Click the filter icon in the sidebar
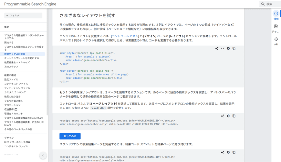Screen dimensions: 281x162 click(x=7, y=15)
